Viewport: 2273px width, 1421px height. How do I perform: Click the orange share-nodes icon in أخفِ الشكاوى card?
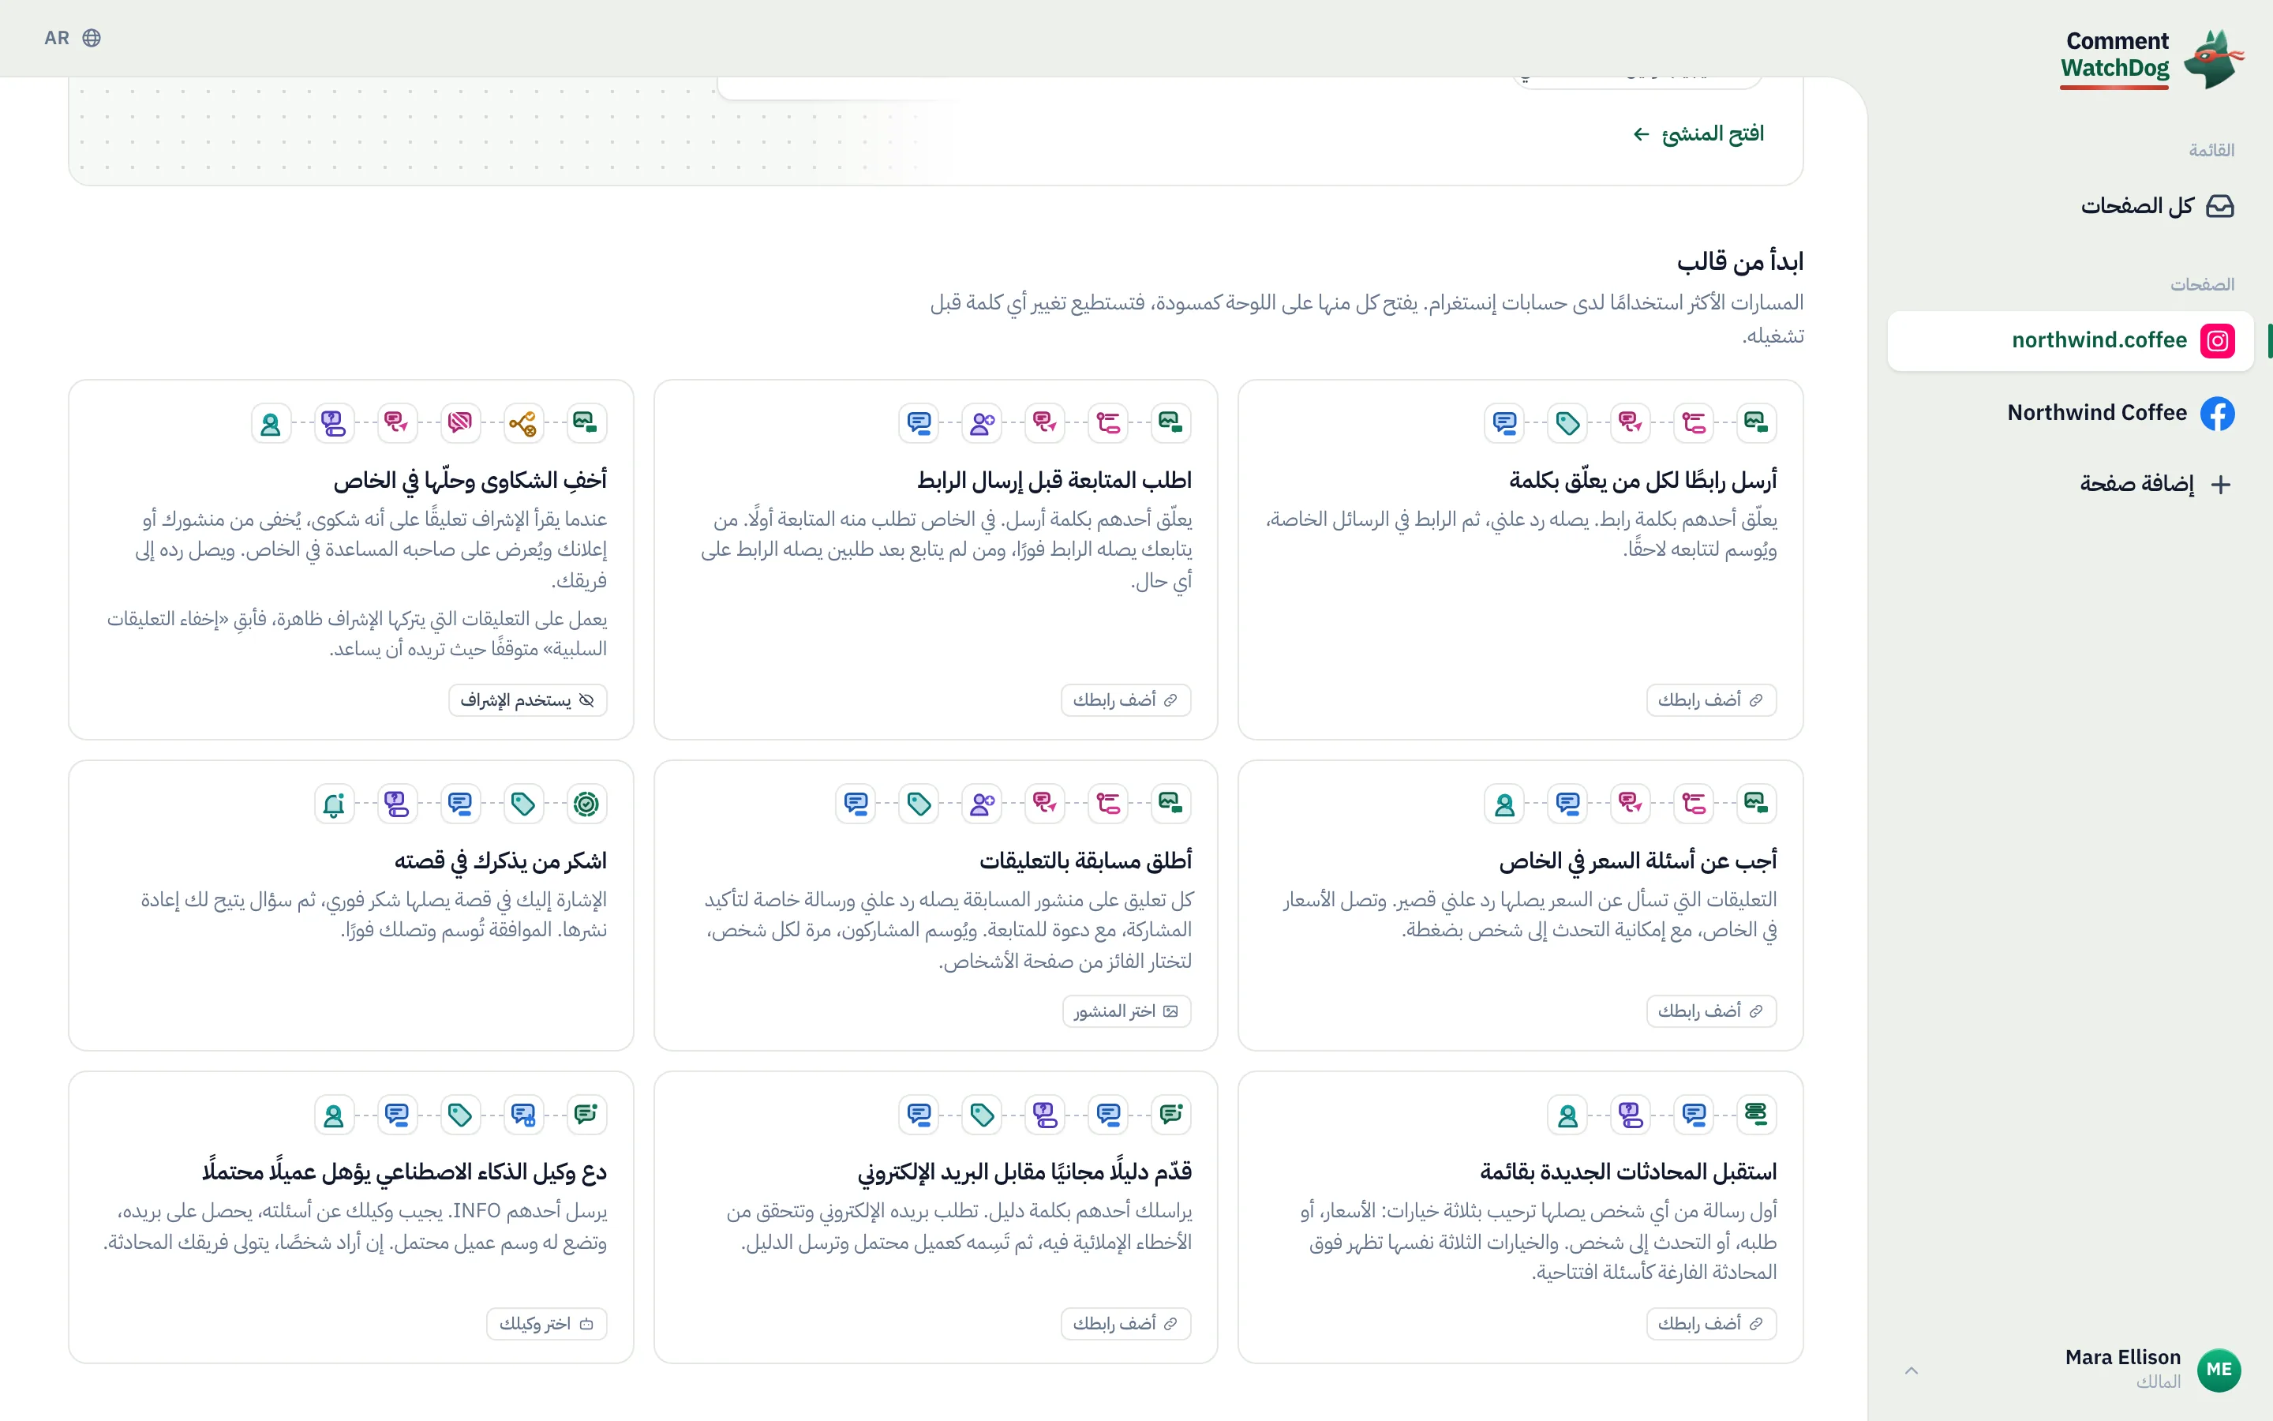pos(522,423)
